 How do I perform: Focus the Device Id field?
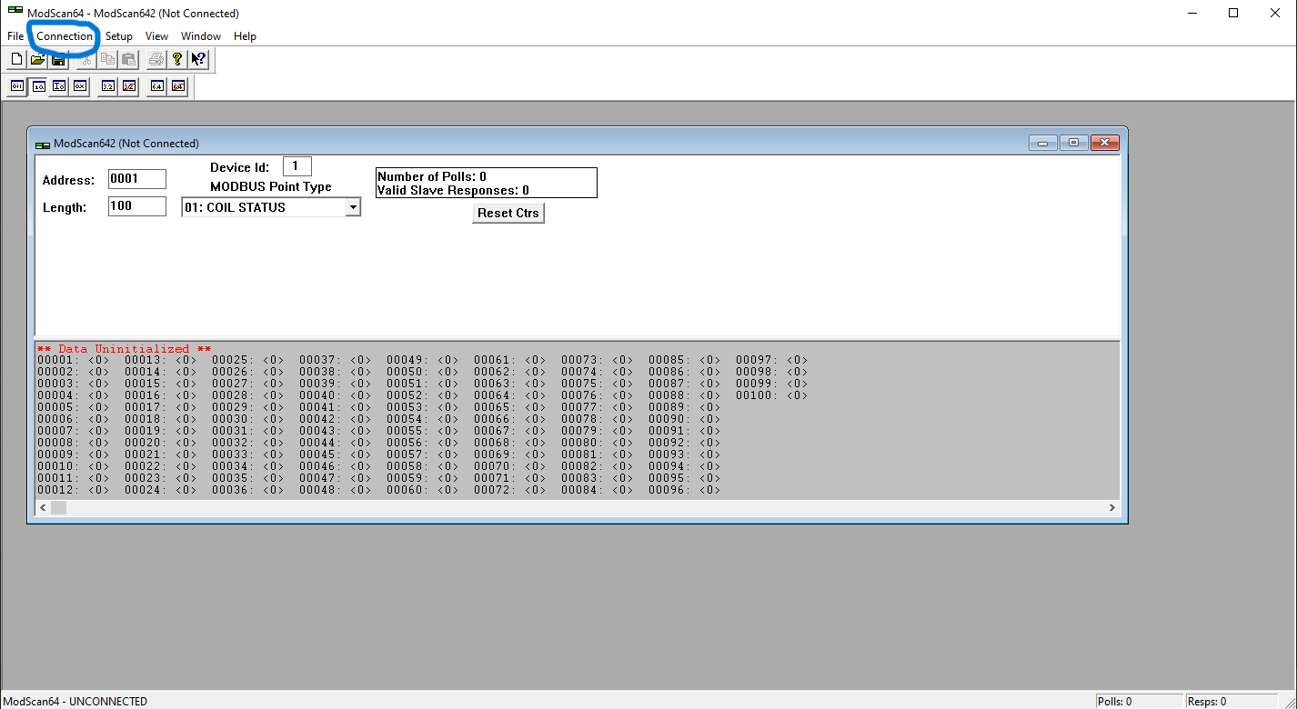[x=297, y=166]
